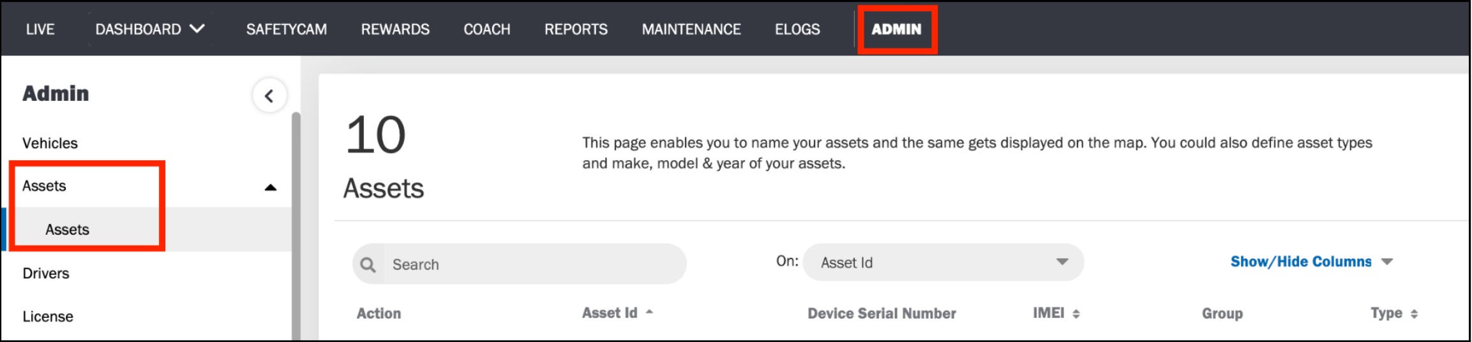Go to the REPORTS tab
1472x342 pixels.
tap(576, 29)
